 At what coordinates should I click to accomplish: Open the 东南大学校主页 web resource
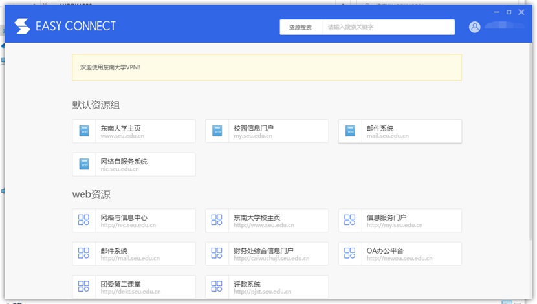[267, 220]
